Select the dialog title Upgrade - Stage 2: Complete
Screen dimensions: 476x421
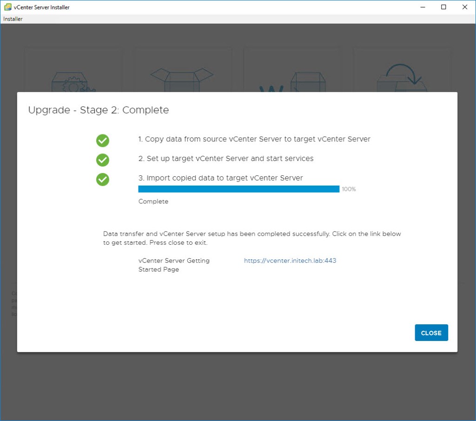click(98, 110)
